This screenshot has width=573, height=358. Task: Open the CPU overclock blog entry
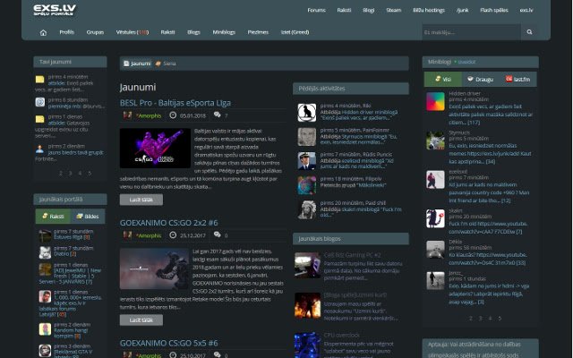pos(342,336)
